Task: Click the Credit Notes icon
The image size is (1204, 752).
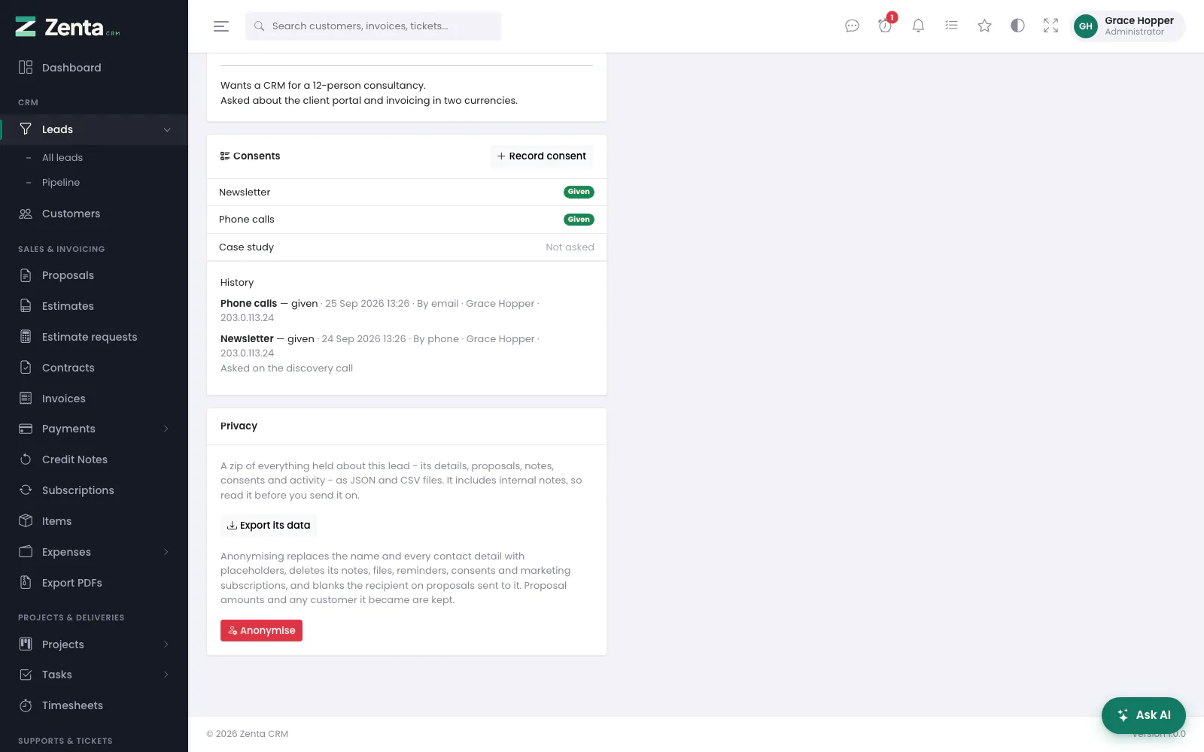Action: [x=26, y=459]
